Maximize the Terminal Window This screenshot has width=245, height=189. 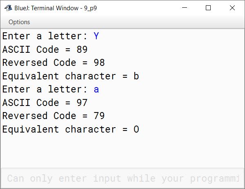208,8
